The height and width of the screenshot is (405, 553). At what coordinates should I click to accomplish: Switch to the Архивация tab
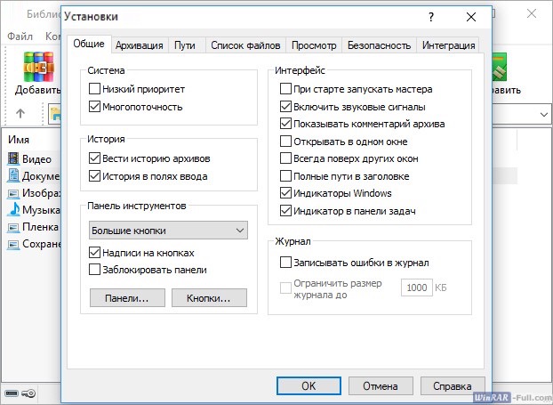140,45
